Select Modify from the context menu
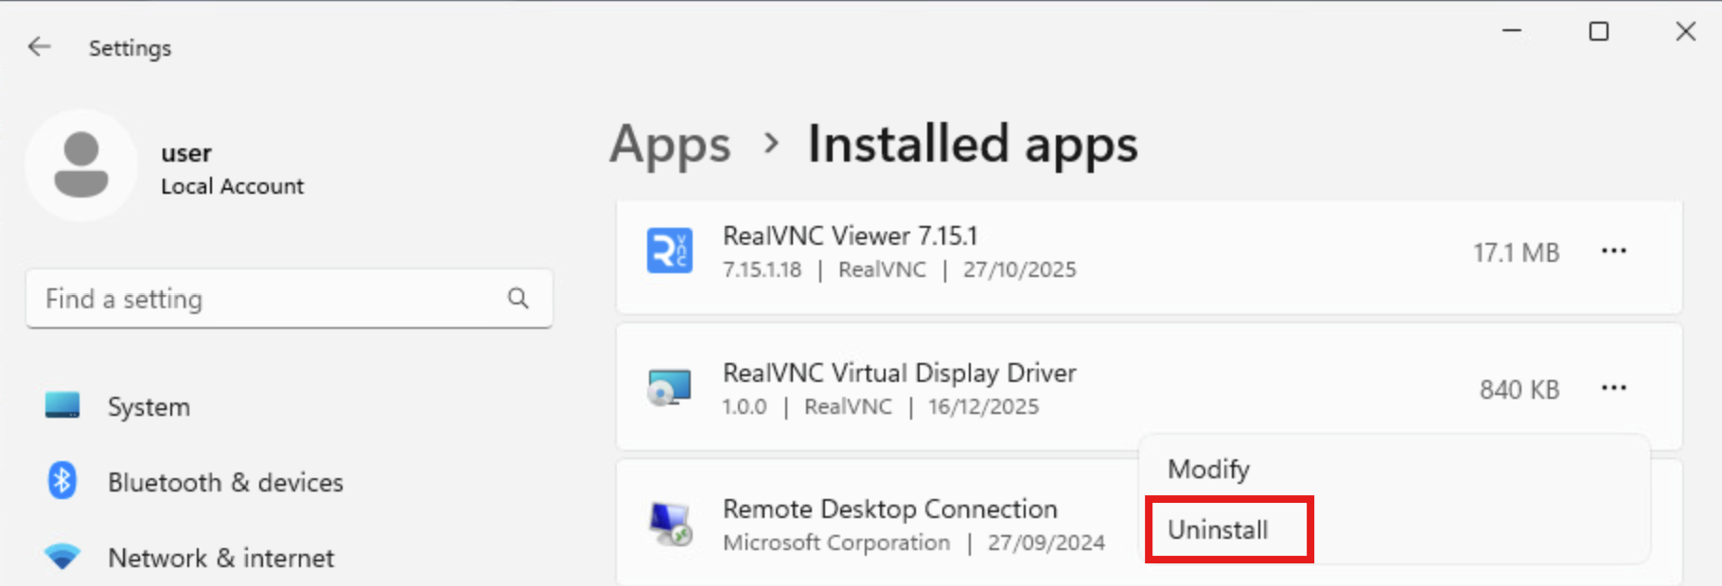The width and height of the screenshot is (1722, 586). (1208, 469)
